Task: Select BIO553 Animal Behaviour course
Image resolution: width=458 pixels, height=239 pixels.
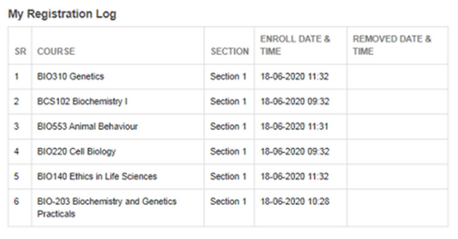Action: coord(87,126)
